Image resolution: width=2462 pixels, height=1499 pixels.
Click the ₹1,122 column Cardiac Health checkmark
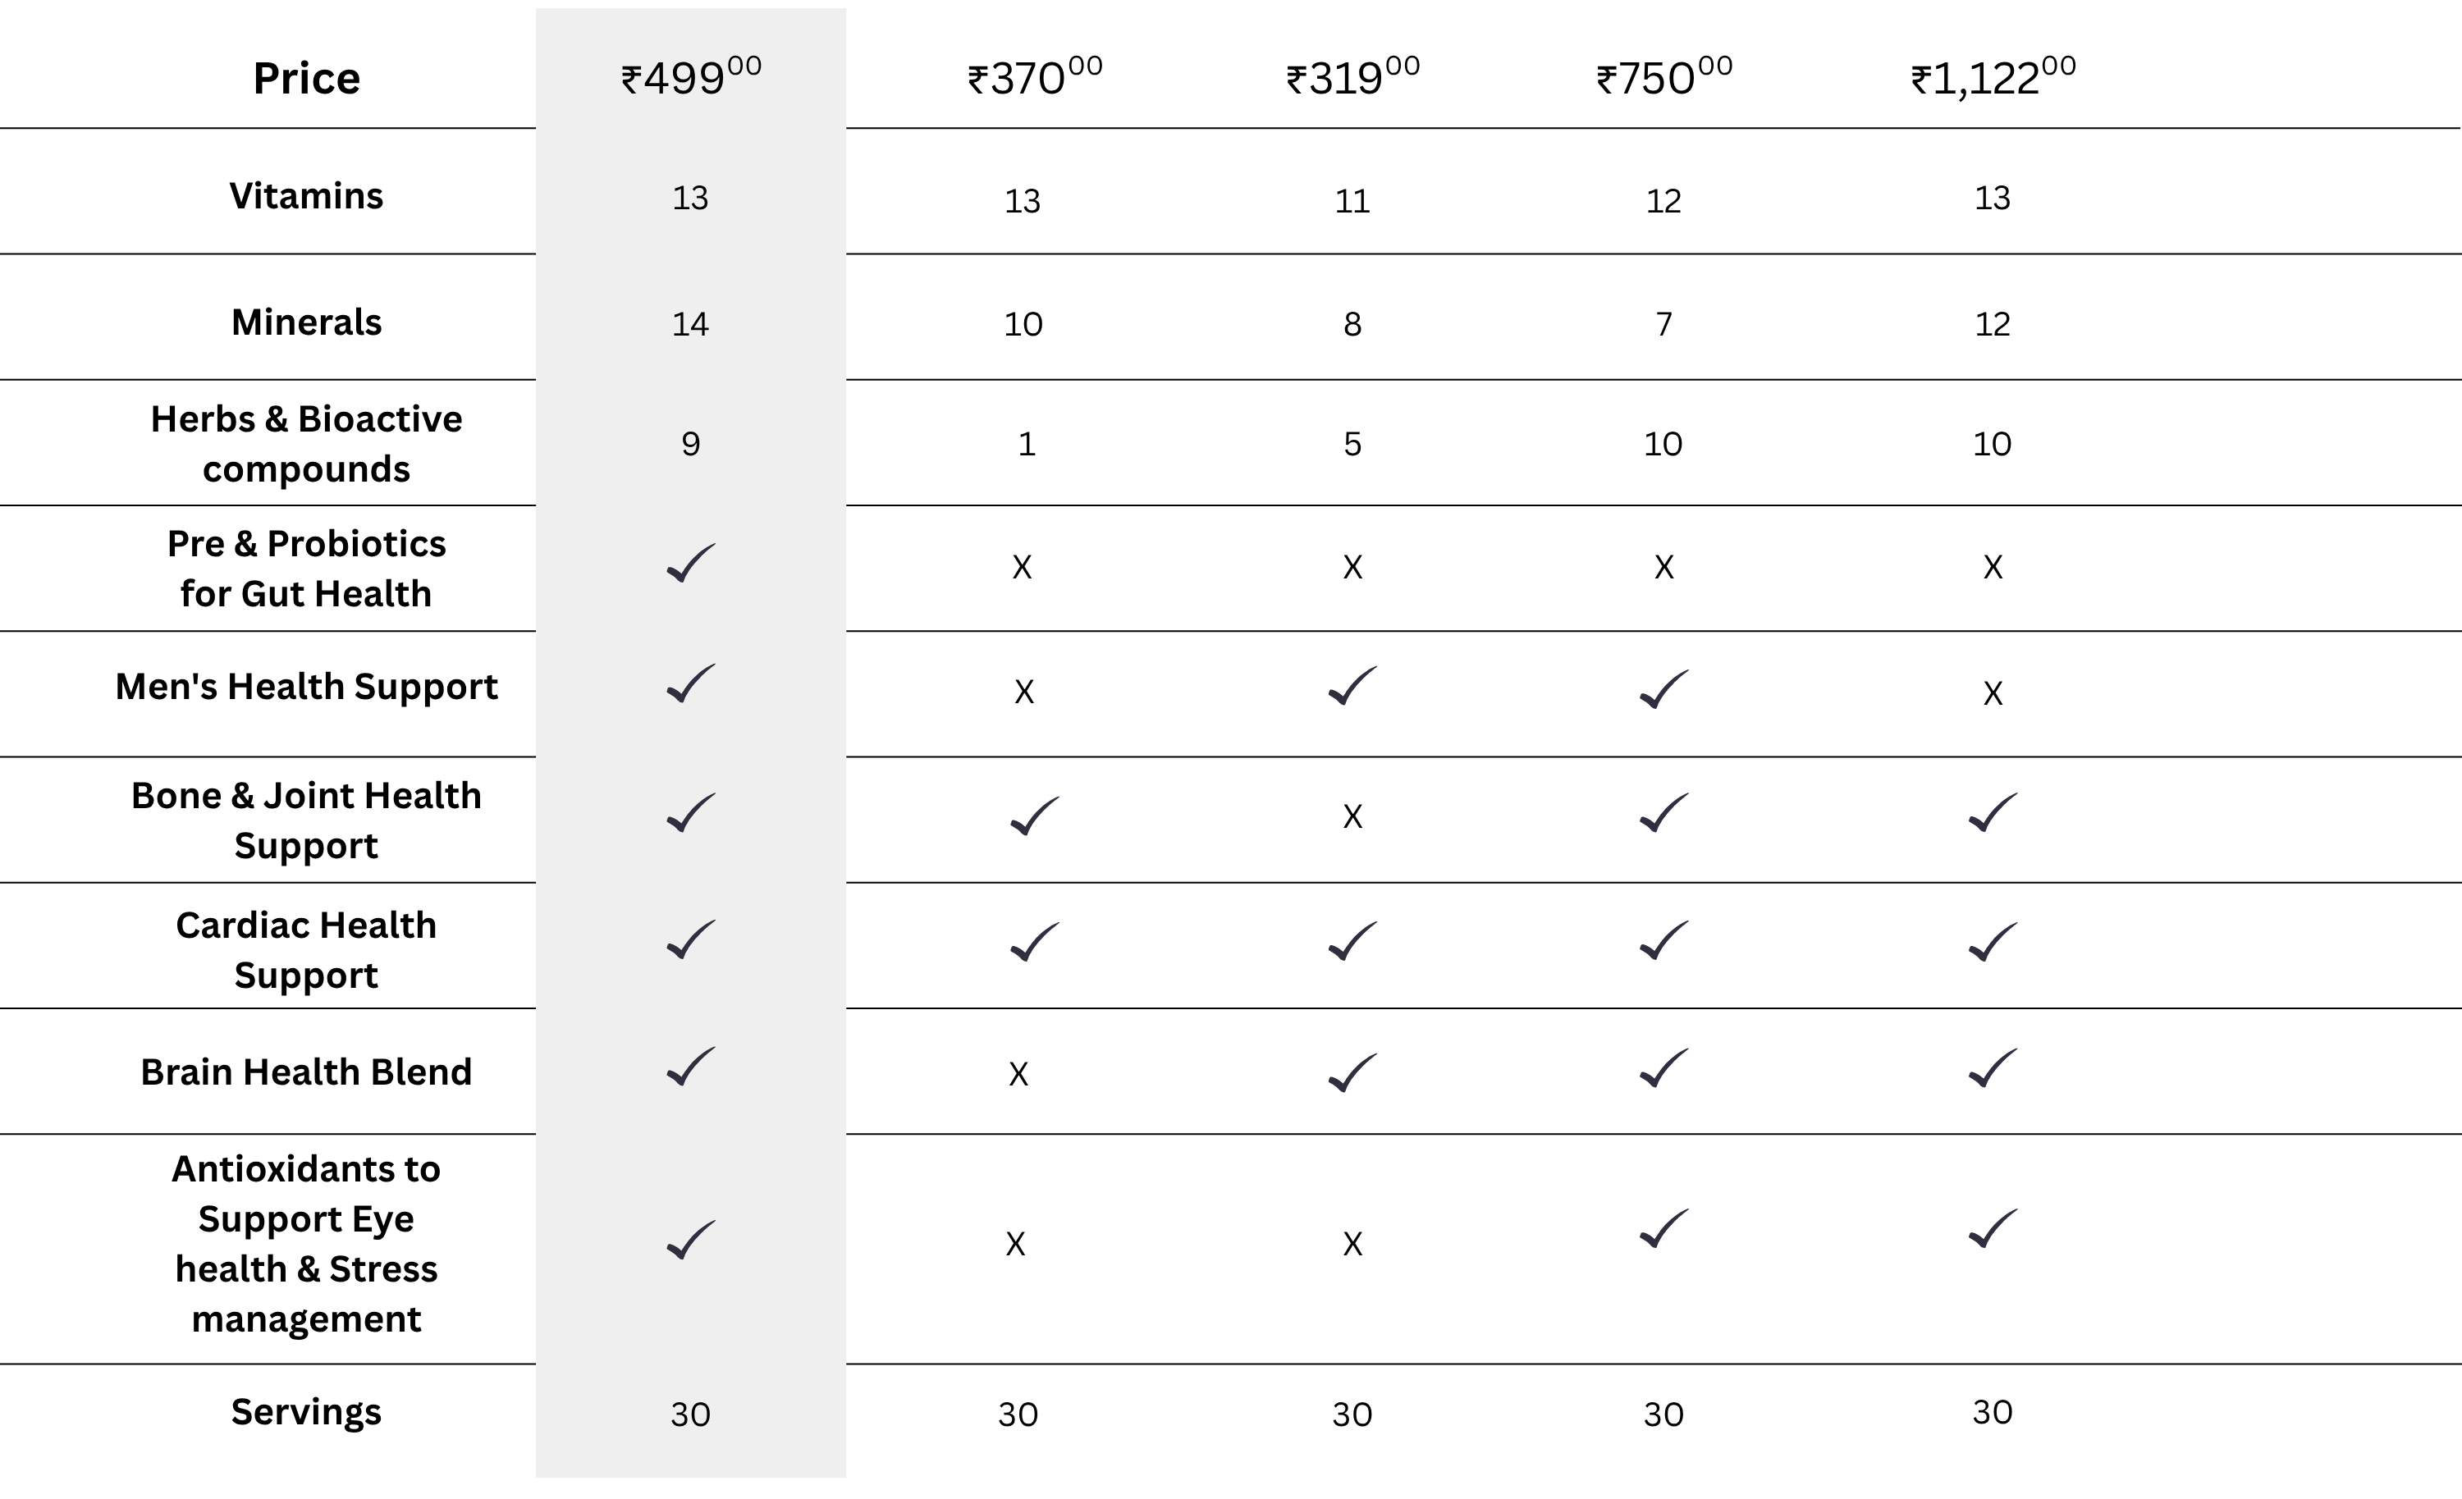click(1993, 943)
